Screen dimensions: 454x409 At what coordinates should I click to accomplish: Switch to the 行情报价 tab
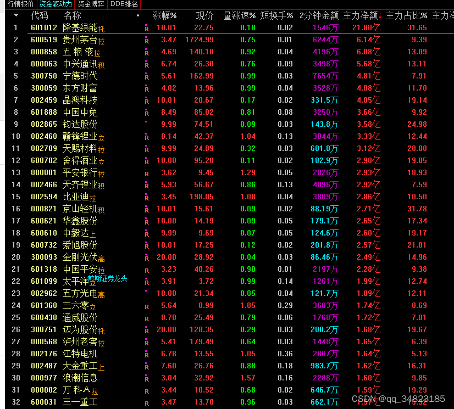pos(20,4)
